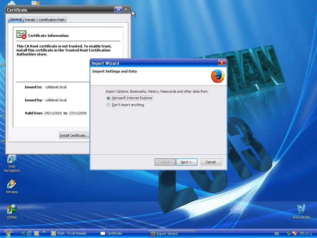The image size is (317, 238).
Task: Click the Import Settings and Data heading
Action: coord(115,71)
